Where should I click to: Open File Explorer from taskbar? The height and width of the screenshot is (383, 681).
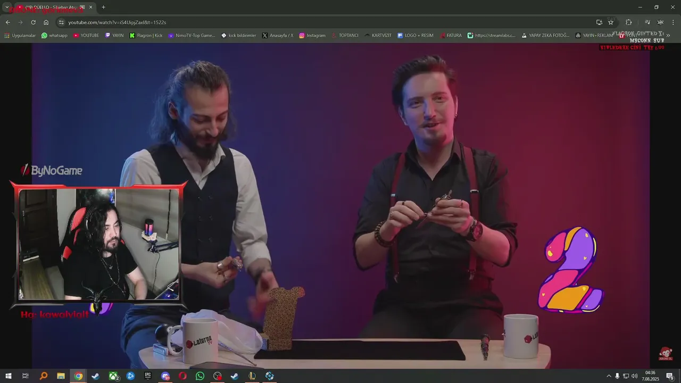(x=61, y=376)
